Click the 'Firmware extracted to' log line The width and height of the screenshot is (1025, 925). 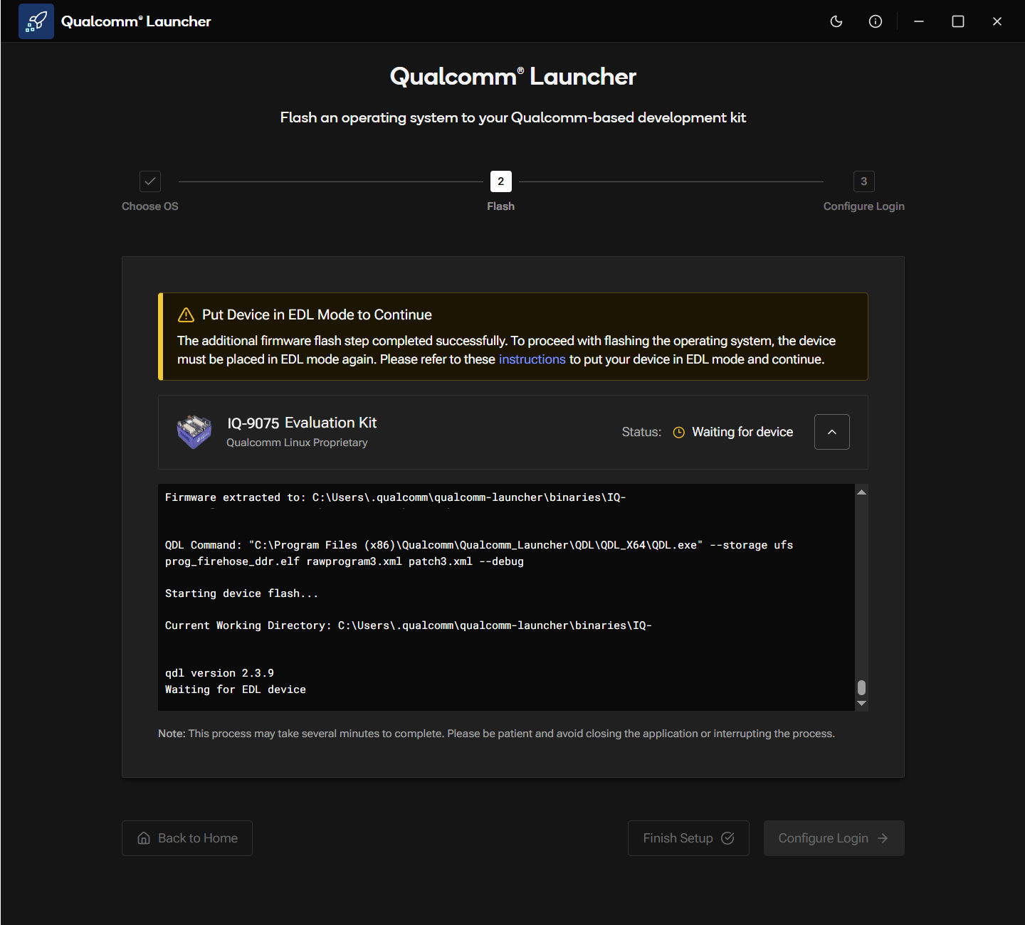point(396,497)
